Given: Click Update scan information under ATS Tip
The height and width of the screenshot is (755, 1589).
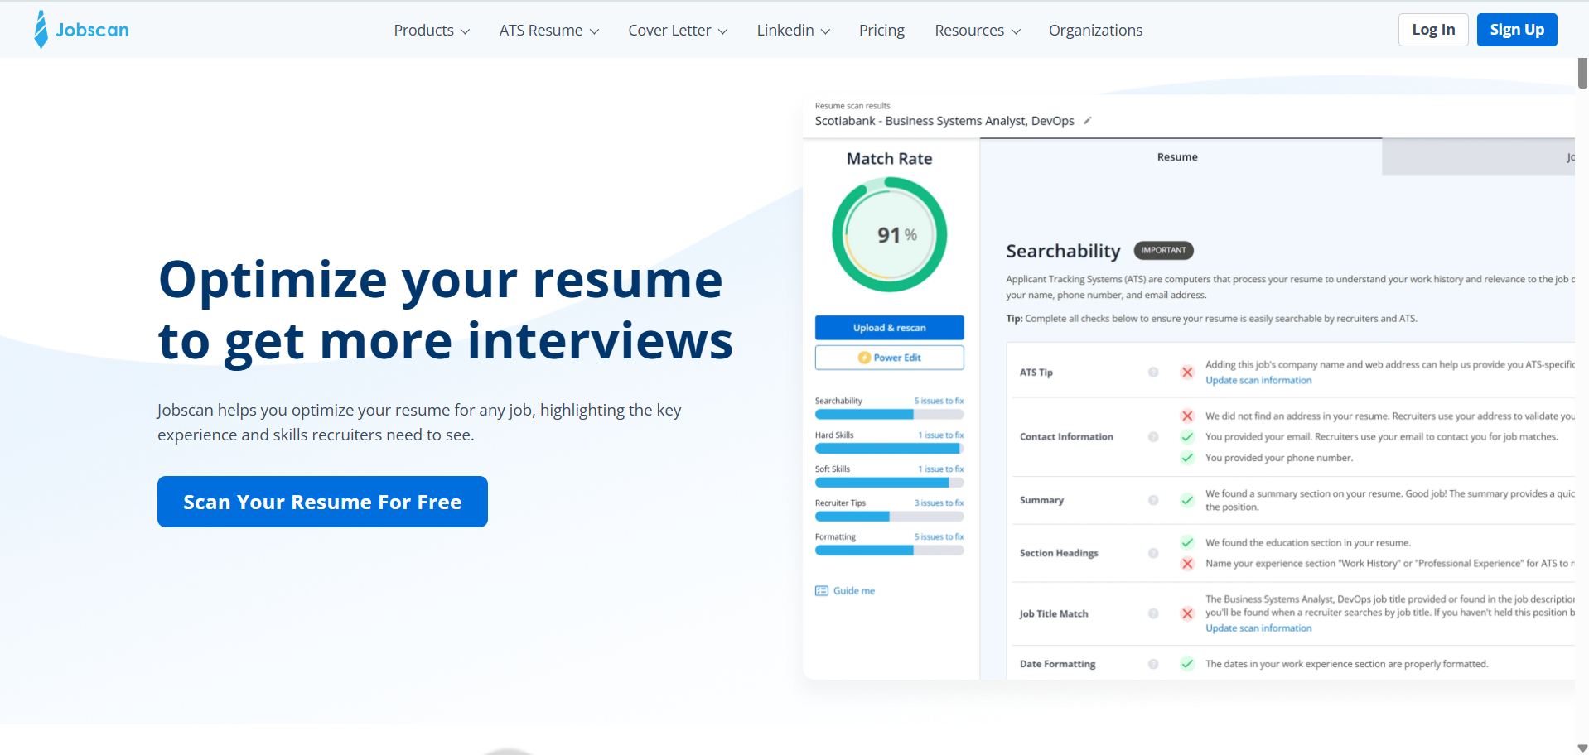Looking at the screenshot, I should pyautogui.click(x=1258, y=381).
